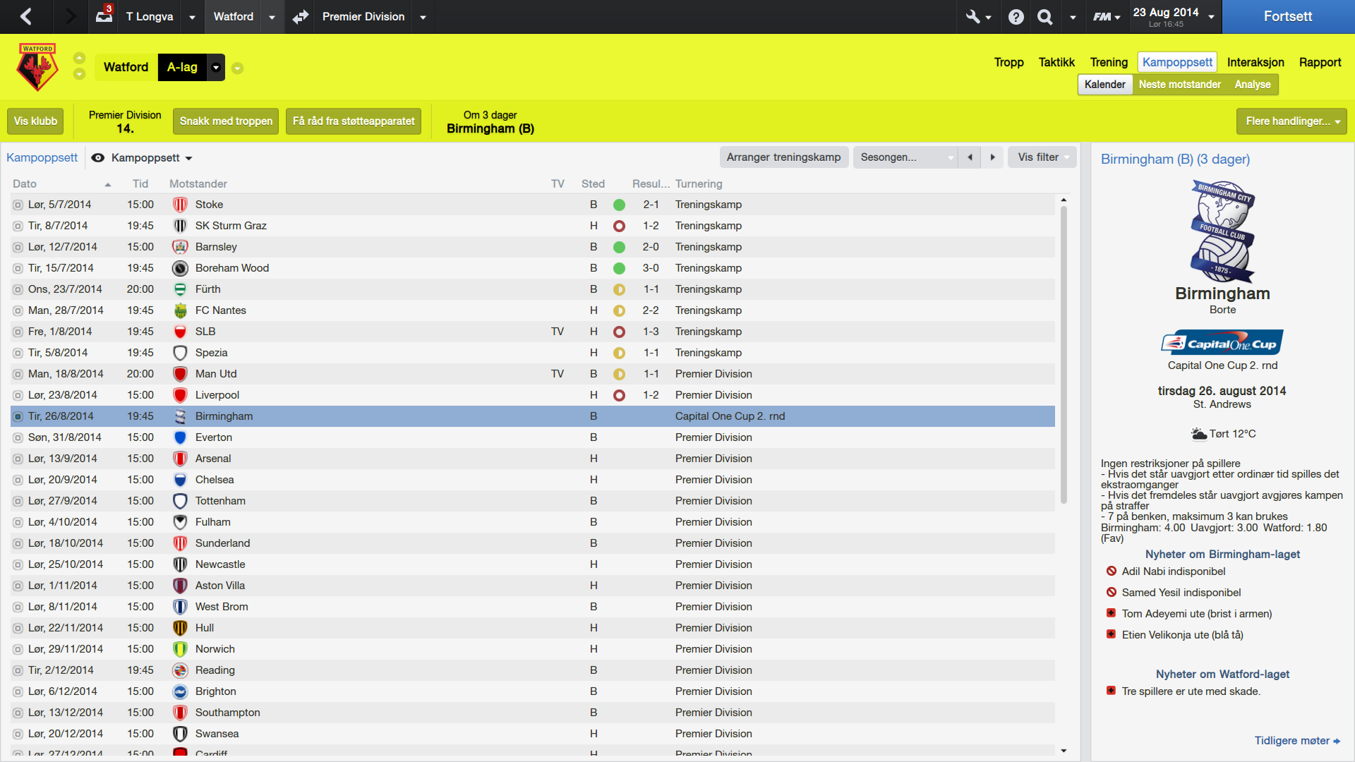Open the Sesongen... season dropdown
Image resolution: width=1355 pixels, height=762 pixels.
906,157
